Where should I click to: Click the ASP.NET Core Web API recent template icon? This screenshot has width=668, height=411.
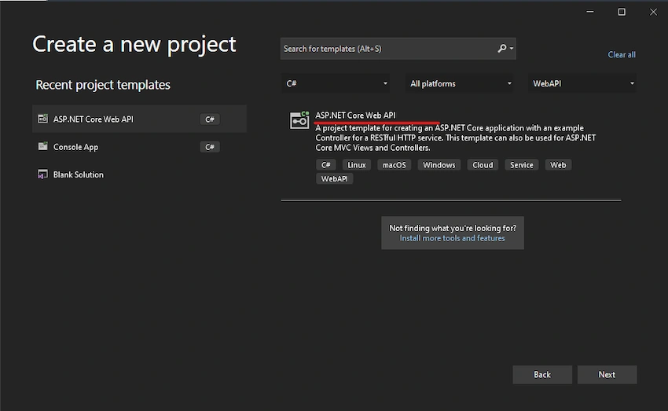coord(42,119)
